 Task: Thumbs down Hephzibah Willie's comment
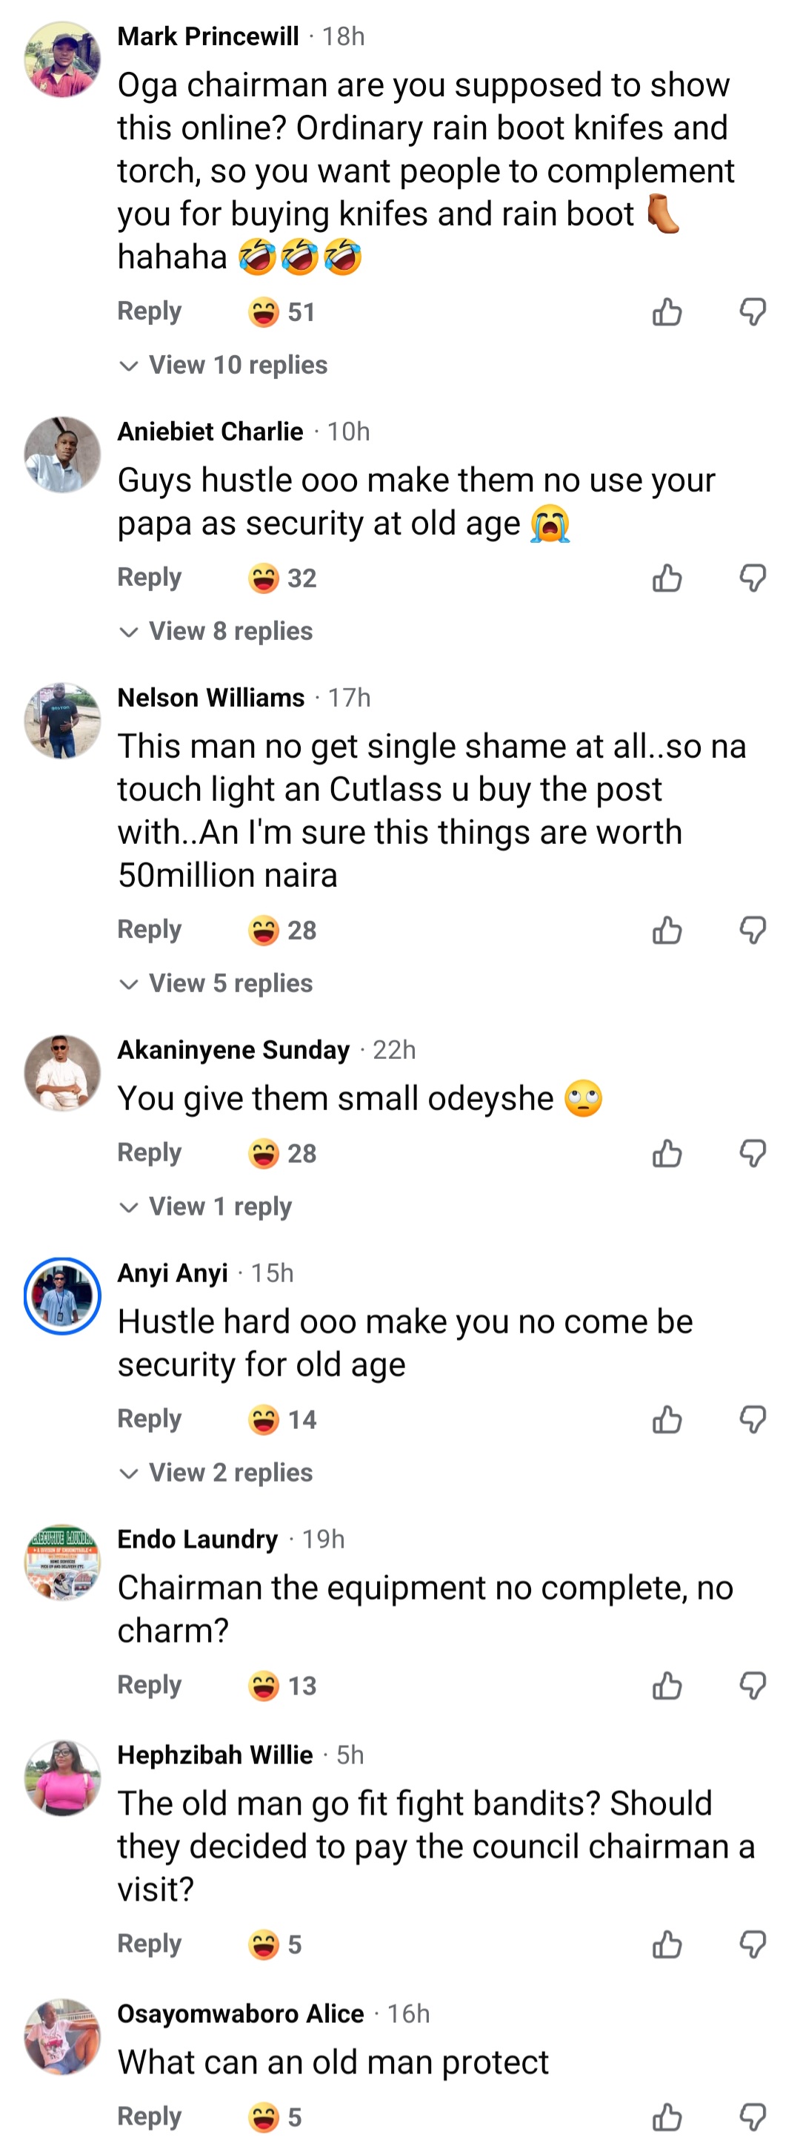click(753, 1944)
